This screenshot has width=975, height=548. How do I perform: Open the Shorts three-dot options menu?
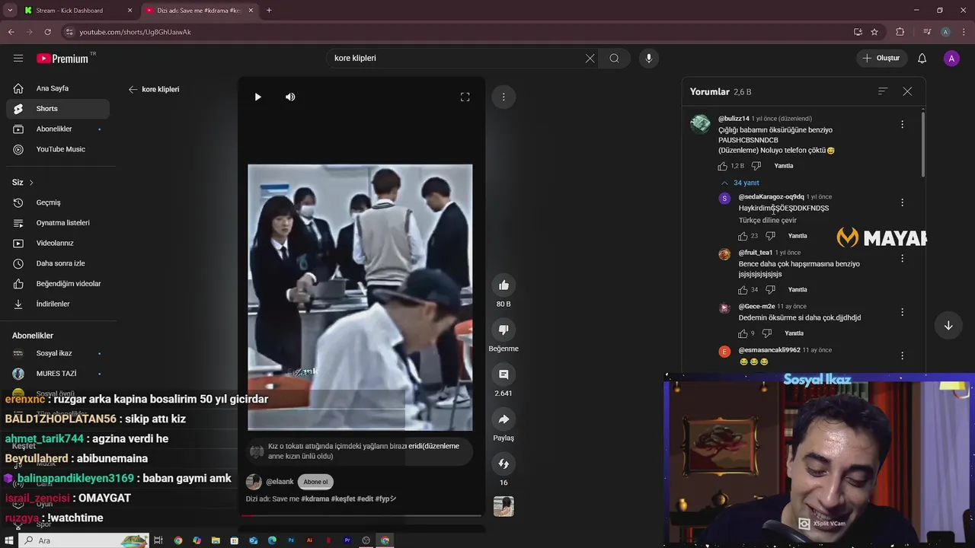pyautogui.click(x=503, y=97)
